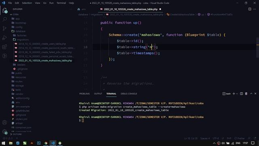
Task: Click the Spaces: 4 indentation setting
Action: tap(205, 138)
